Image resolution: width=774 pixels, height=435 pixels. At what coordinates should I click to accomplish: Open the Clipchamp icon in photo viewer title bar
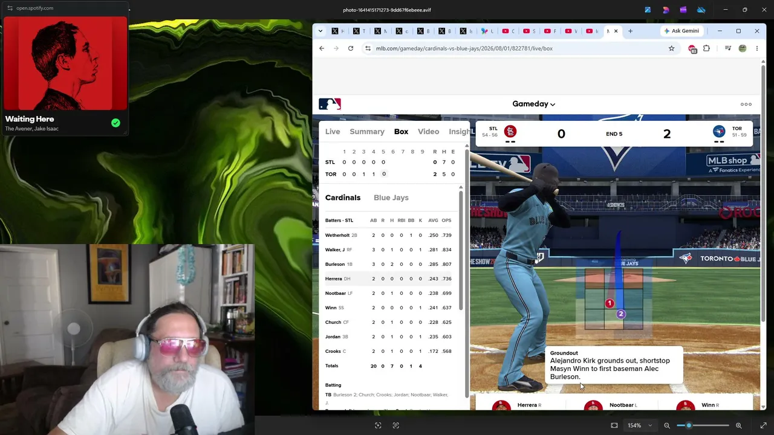tap(683, 10)
